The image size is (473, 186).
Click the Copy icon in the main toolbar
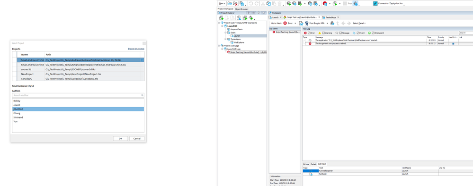tap(268, 4)
